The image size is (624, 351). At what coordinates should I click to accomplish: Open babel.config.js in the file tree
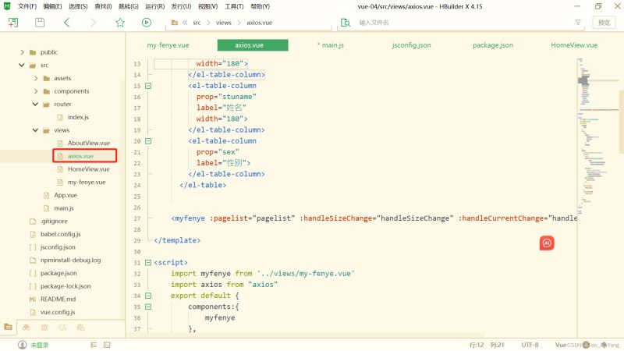[x=61, y=235]
